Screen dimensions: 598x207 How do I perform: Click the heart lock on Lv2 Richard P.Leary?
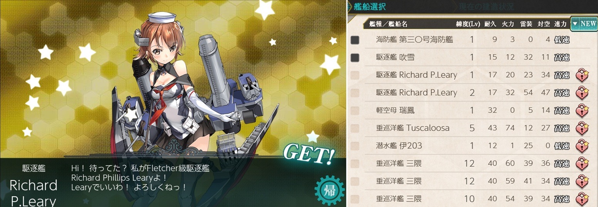[x=582, y=93]
